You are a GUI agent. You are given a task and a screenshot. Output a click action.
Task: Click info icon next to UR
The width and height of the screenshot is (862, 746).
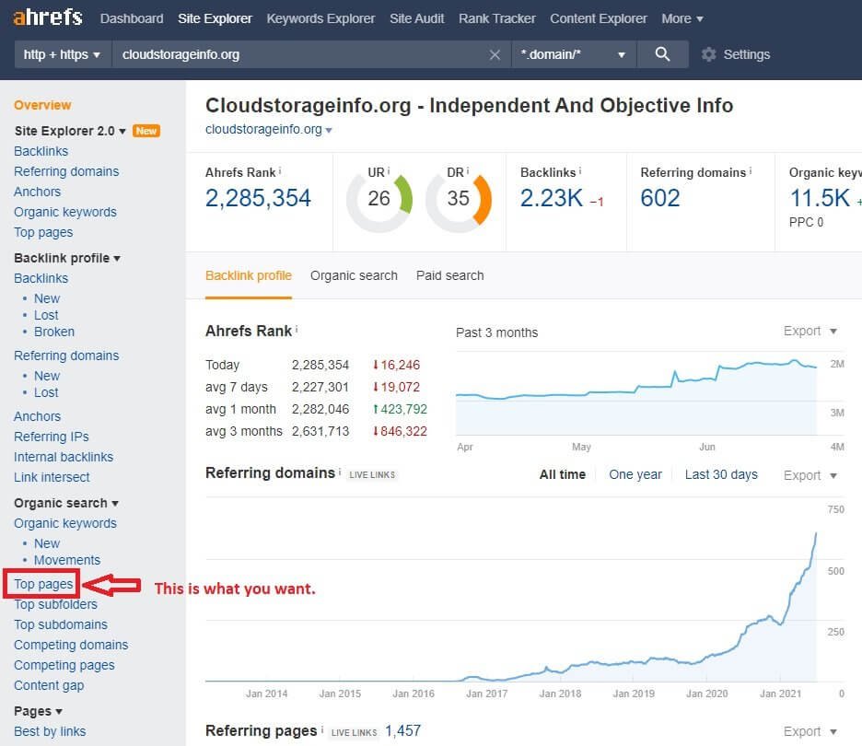coord(389,171)
